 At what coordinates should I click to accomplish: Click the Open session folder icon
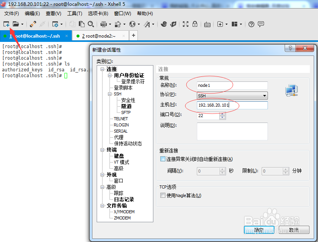(x=16, y=24)
